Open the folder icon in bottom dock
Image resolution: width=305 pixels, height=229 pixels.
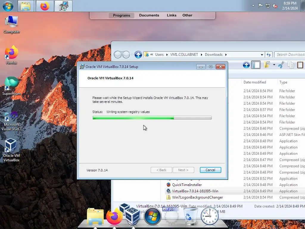tap(95, 216)
